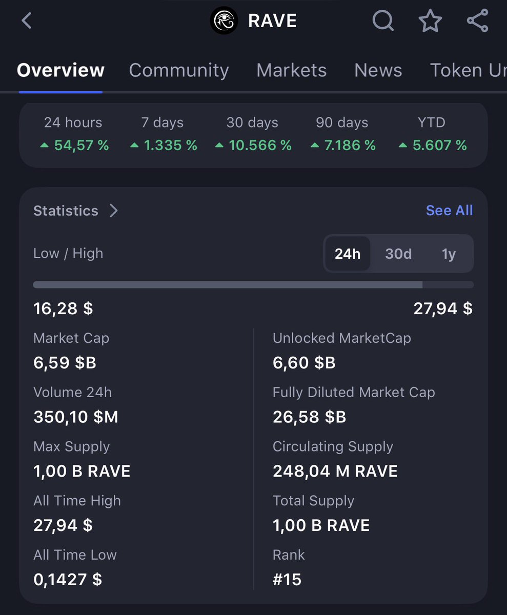Screen dimensions: 507x615
Task: Tap the Max Supply value 1,00 B RAVE
Action: tap(82, 471)
